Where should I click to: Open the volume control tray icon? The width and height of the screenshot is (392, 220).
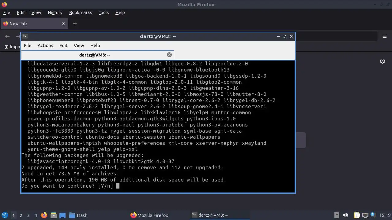pos(345,215)
